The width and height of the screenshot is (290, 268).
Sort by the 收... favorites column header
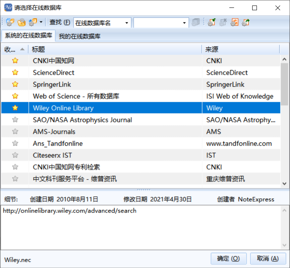(x=15, y=49)
